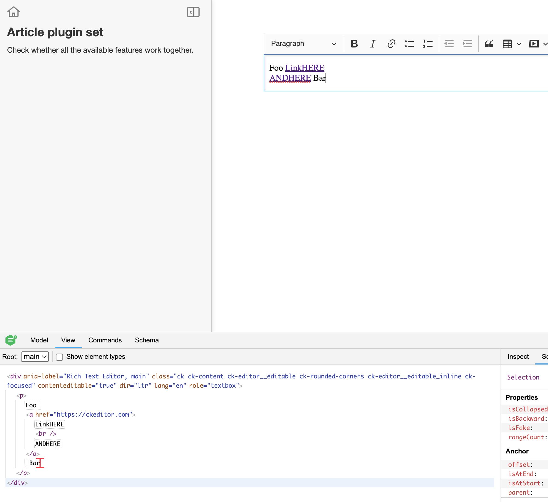The width and height of the screenshot is (548, 502).
Task: Enable the Show element types checkbox
Action: pos(59,357)
